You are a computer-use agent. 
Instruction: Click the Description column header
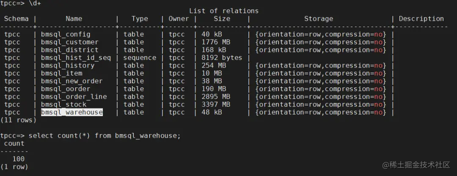(421, 19)
